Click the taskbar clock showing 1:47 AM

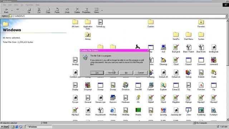tap(224, 126)
